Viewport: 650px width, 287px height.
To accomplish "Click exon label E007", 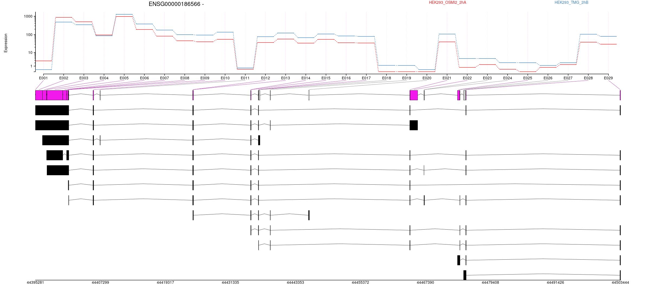I will point(164,78).
